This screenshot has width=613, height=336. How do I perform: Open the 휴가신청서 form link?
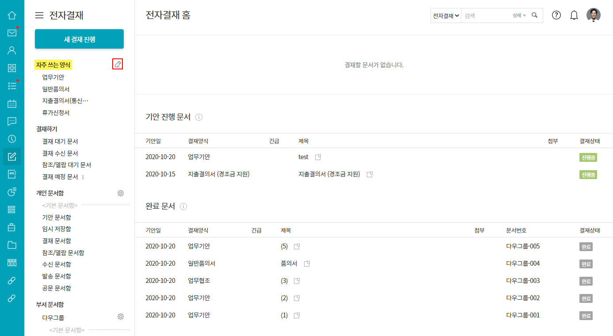[56, 113]
